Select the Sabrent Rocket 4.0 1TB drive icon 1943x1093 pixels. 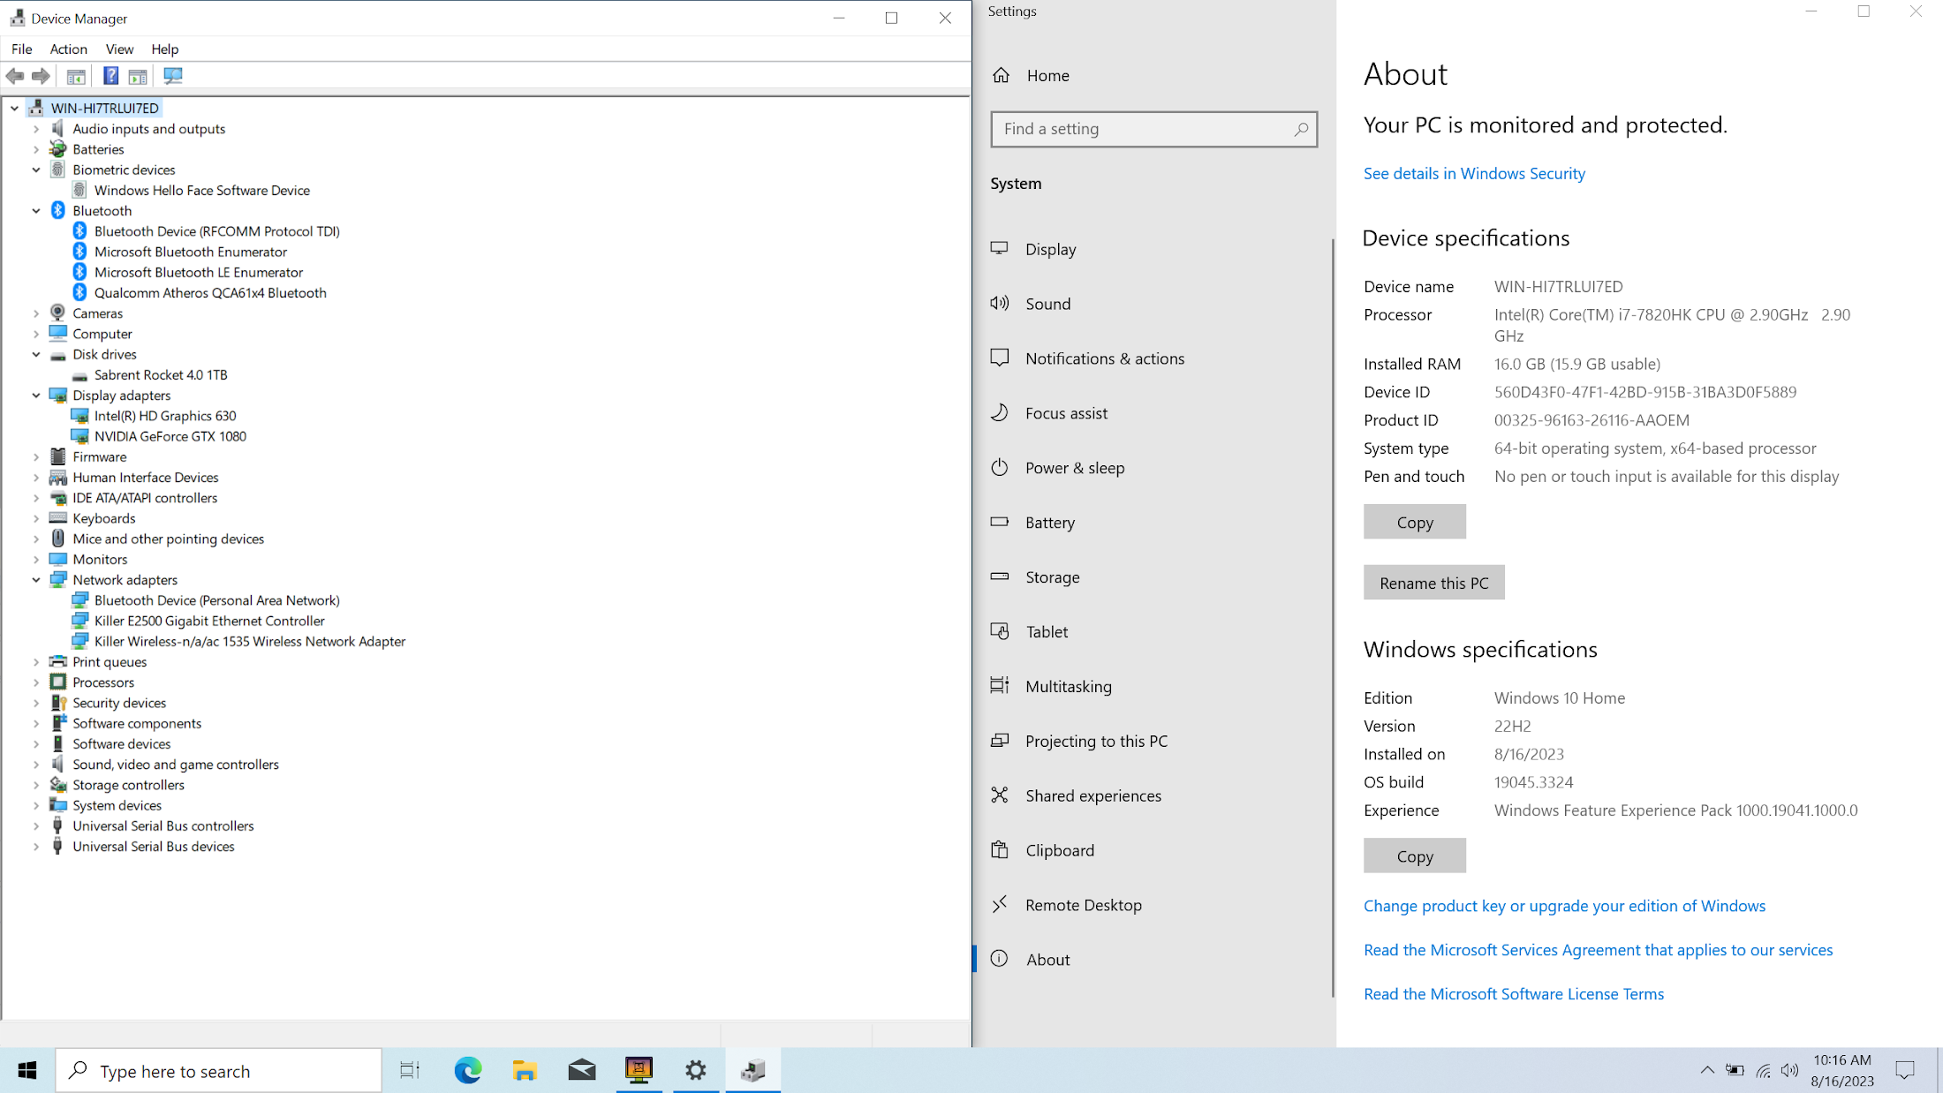point(79,375)
